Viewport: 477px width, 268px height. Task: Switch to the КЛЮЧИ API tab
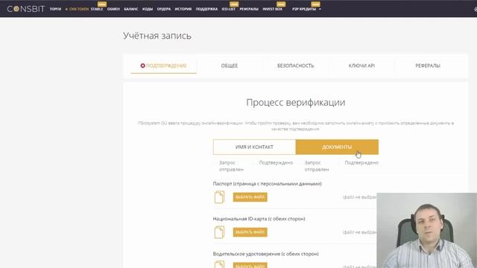point(361,66)
